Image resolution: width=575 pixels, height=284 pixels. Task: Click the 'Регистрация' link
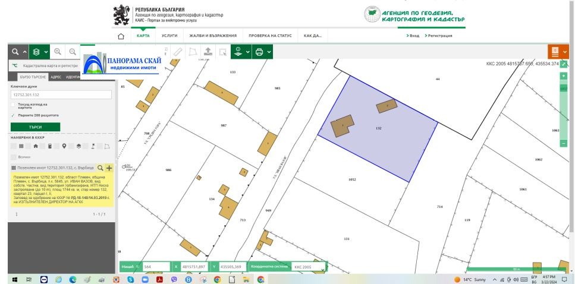[439, 36]
